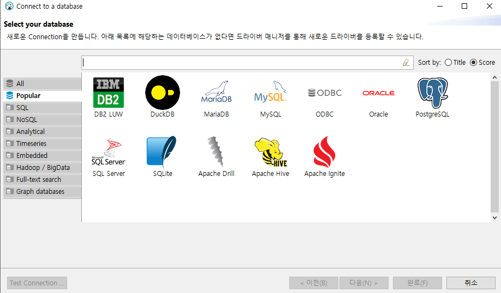
Task: Sort database list by Title
Action: point(455,63)
